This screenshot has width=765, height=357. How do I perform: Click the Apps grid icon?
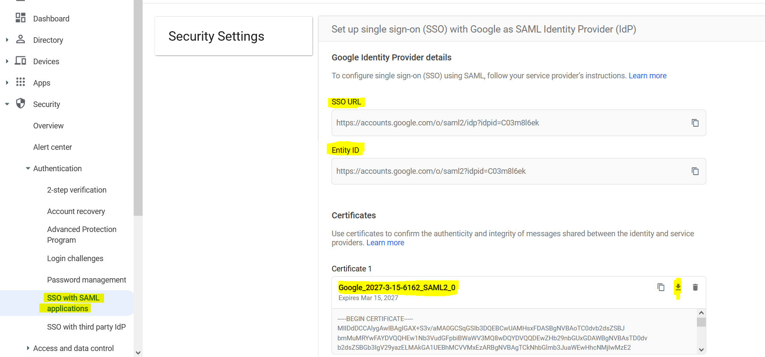tap(21, 82)
